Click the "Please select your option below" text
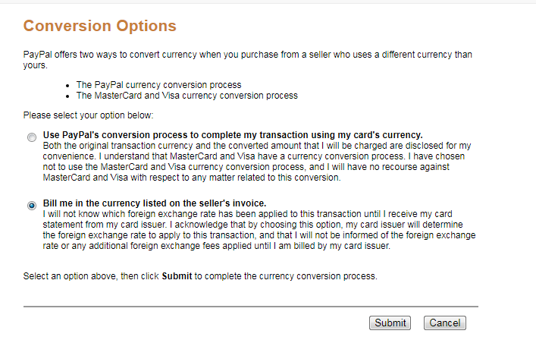This screenshot has height=340, width=536. (x=88, y=115)
